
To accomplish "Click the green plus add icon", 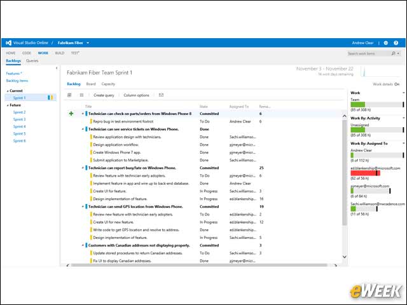I will [x=71, y=114].
